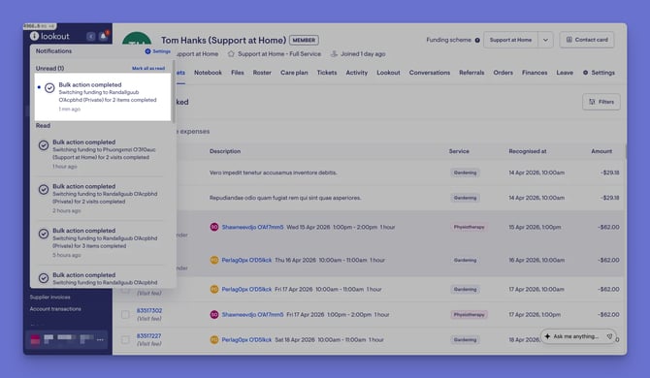Tick the checkbox for item 83517227
Viewport: 650px width, 378px height.
(125, 340)
